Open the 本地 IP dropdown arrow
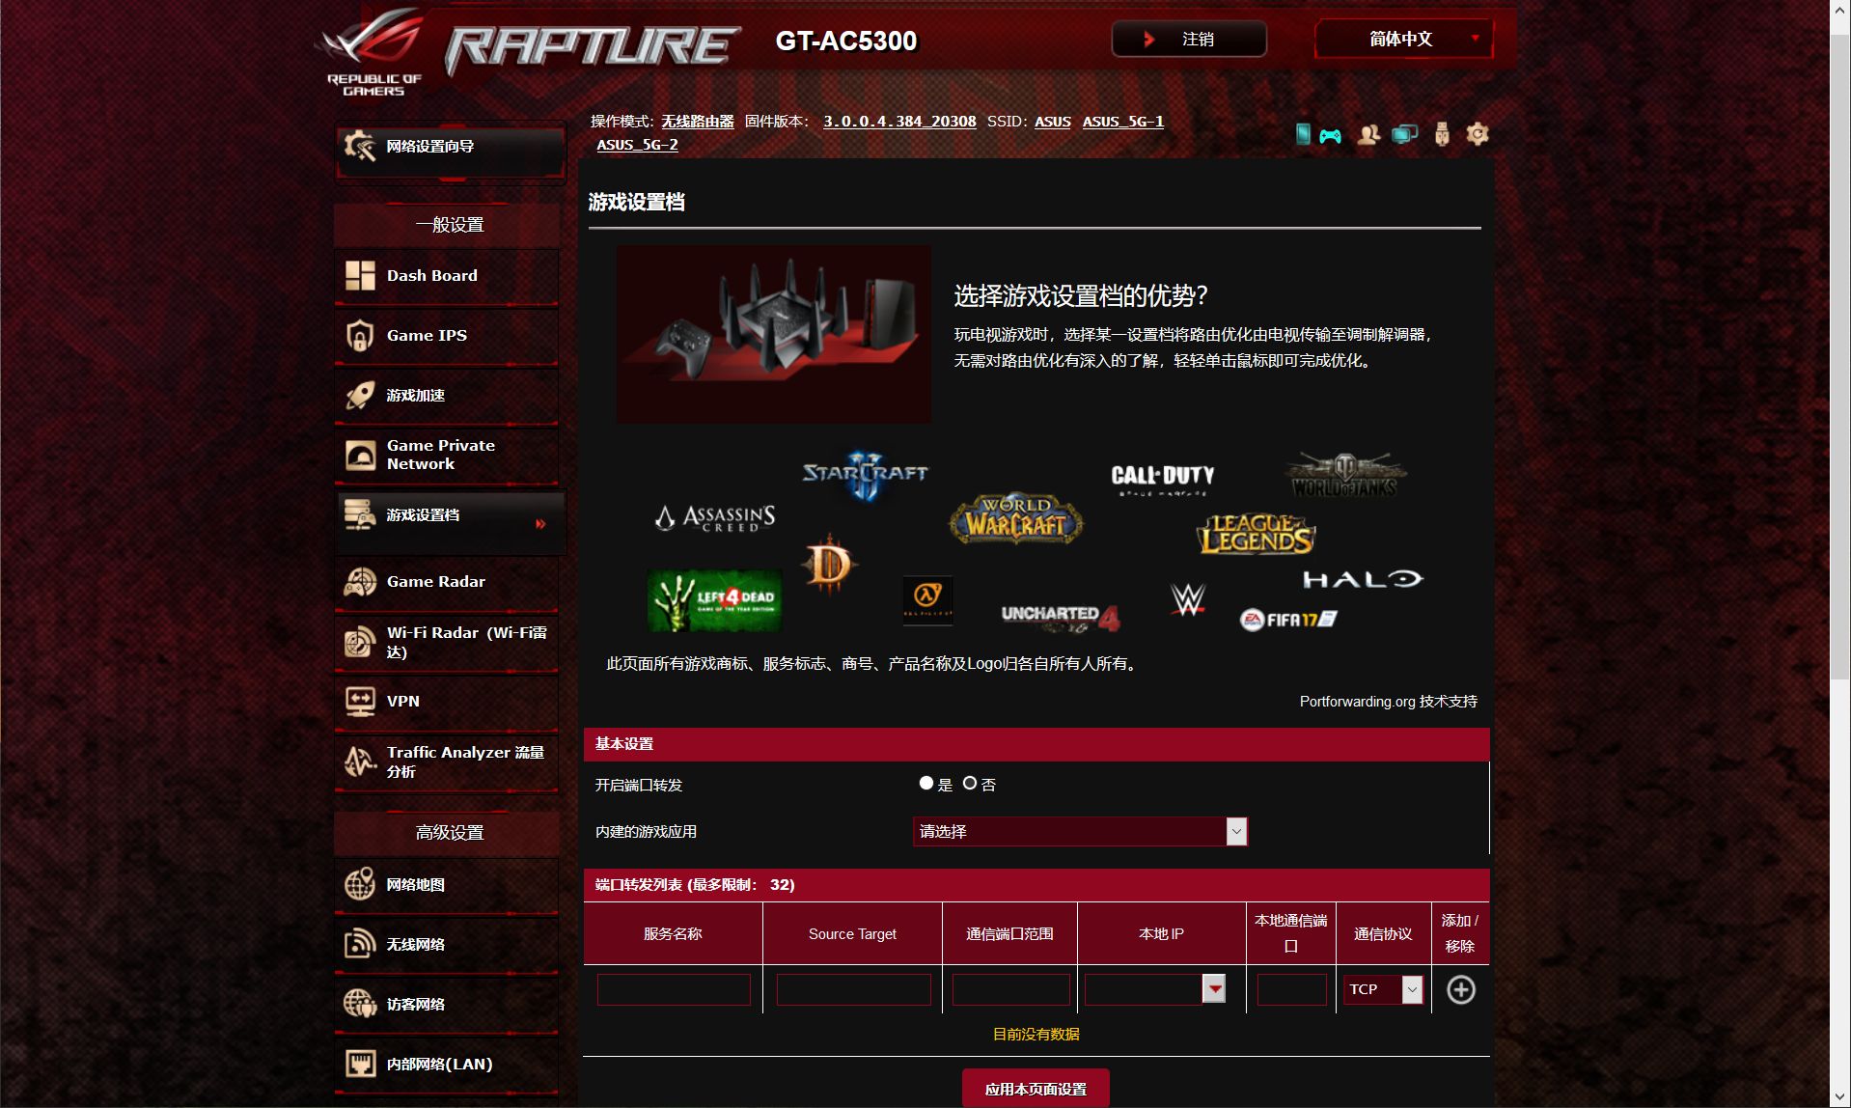Screen dimensions: 1851x1108 coord(1214,988)
